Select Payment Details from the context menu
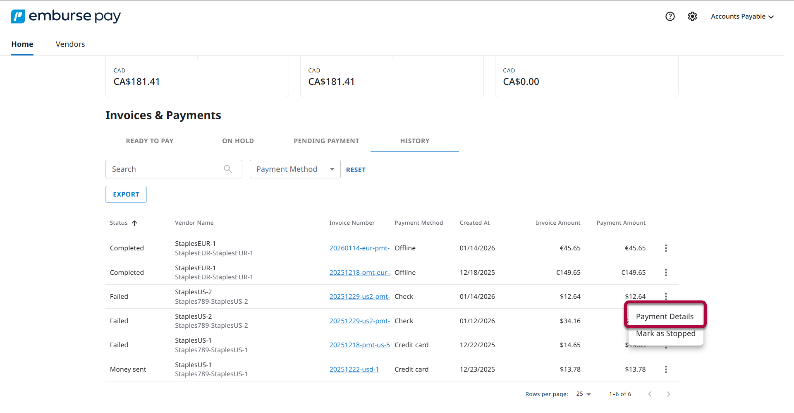794x413 pixels. point(665,316)
